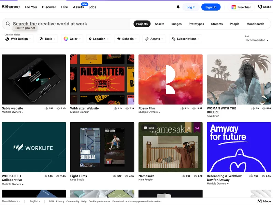
Task: Select the Projects filter pill
Action: [142, 24]
